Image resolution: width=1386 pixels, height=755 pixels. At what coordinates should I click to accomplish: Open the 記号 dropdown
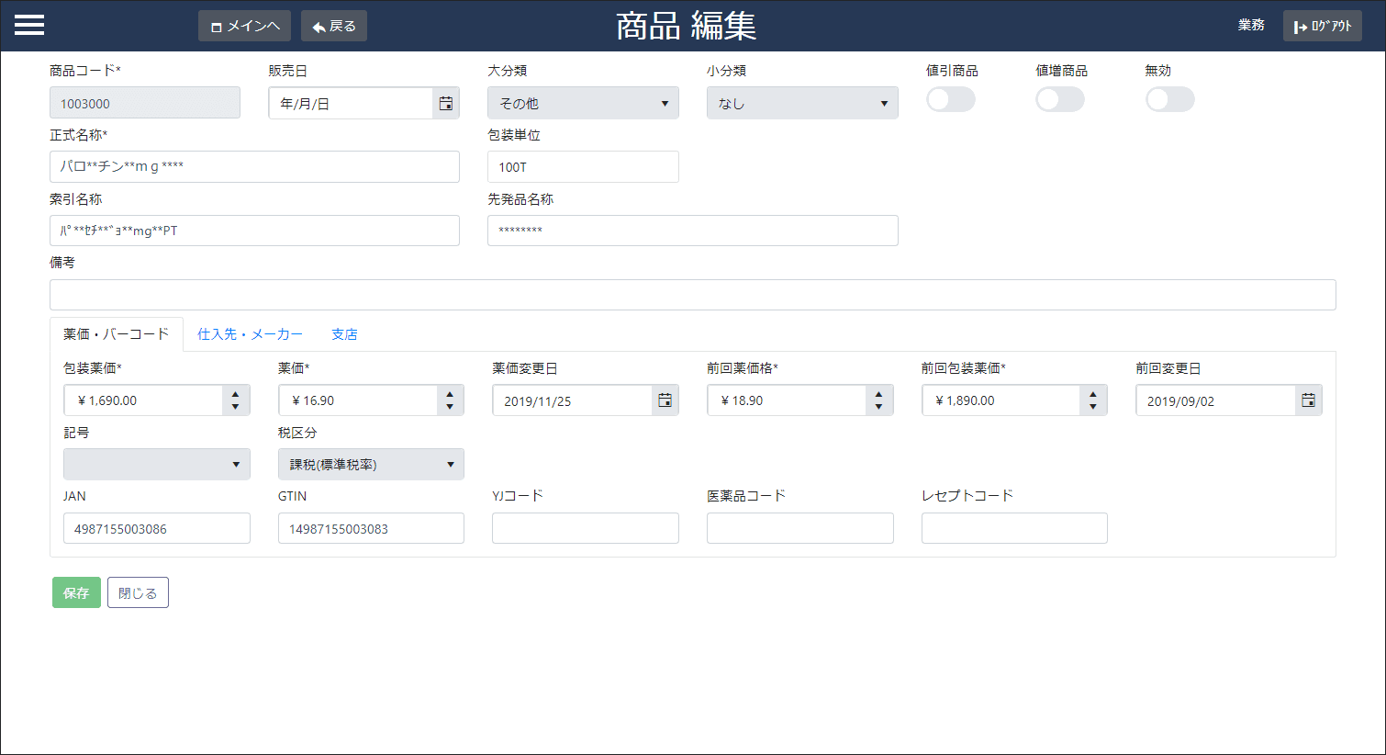click(157, 464)
